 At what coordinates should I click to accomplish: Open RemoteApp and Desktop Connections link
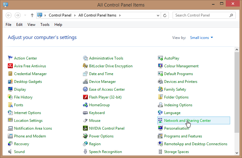[x=196, y=144]
